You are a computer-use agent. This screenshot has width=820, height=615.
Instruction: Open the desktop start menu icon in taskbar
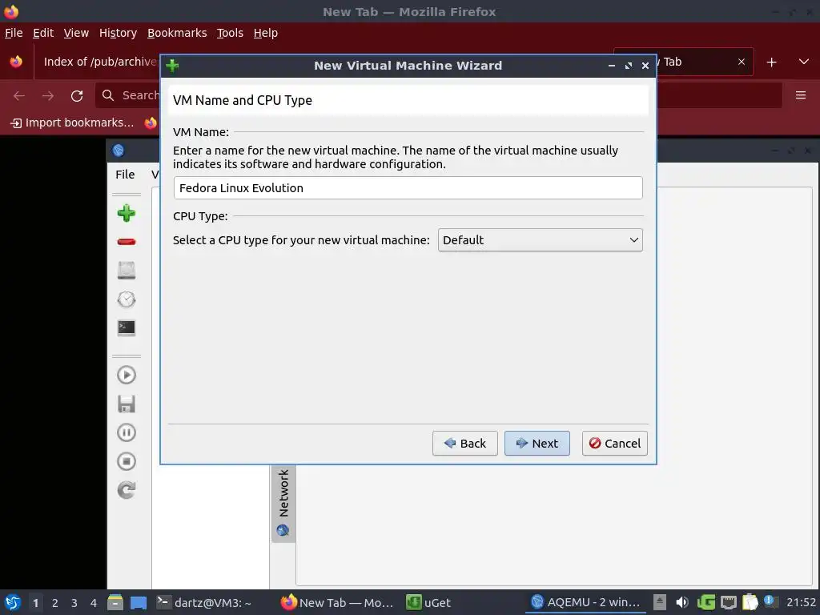point(13,602)
